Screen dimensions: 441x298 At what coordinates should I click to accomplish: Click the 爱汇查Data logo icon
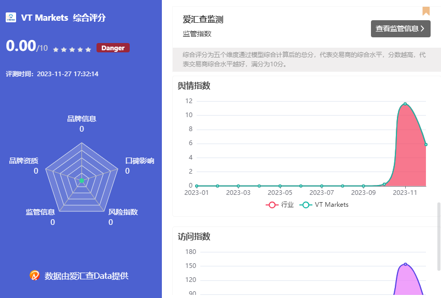coord(35,276)
